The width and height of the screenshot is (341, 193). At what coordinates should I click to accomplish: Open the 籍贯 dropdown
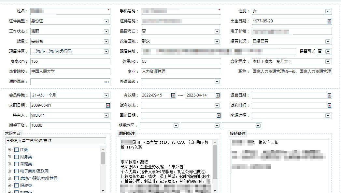106,41
